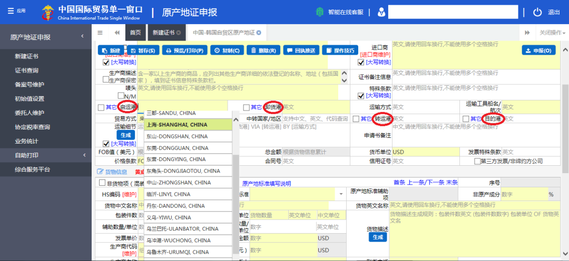Close the 新建证书 tab with its x icon
Image resolution: width=569 pixels, height=261 pixels.
(179, 33)
